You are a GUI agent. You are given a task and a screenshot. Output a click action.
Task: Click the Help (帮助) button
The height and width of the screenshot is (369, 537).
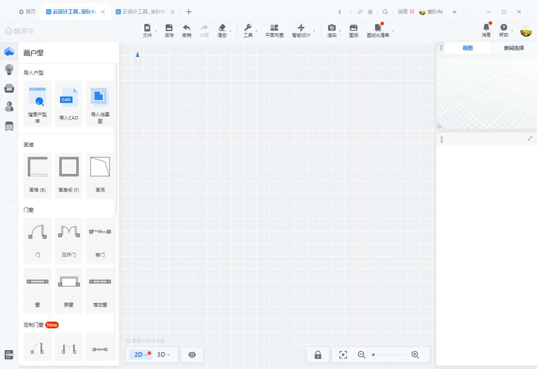(x=504, y=31)
